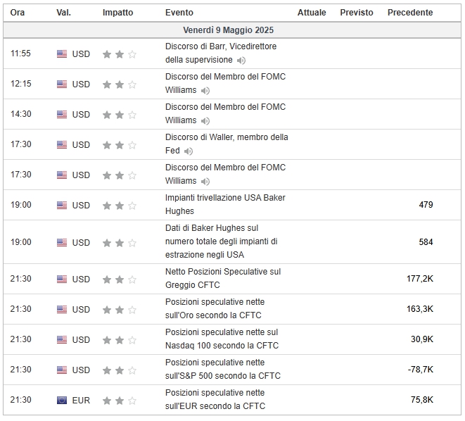Viewport: 465px width, 421px height.
Task: Click EU flag icon in EUR row
Action: pos(62,401)
